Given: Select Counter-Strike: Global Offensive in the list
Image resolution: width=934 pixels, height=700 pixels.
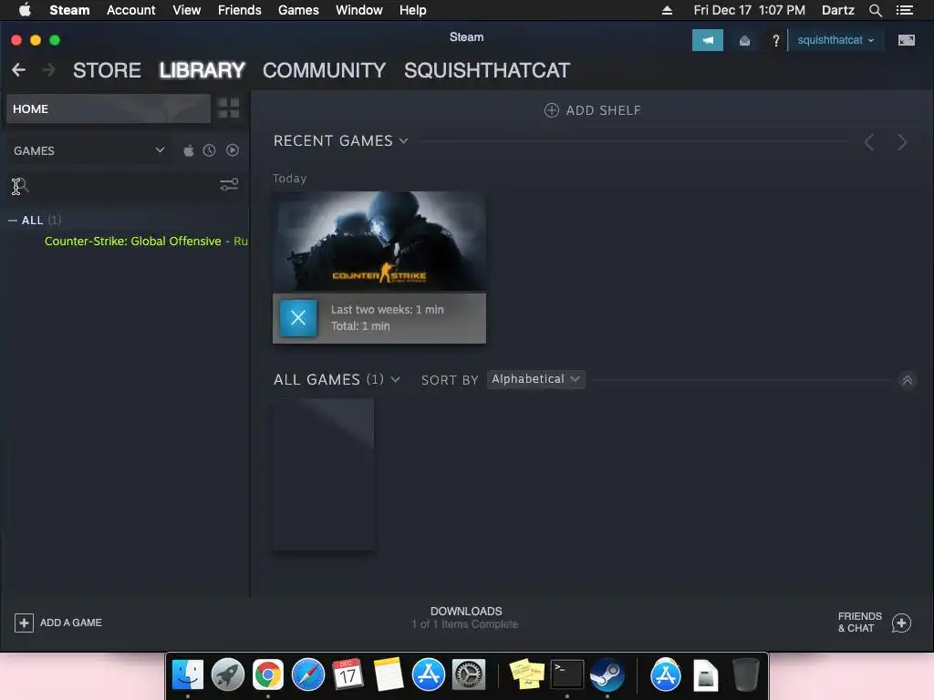Looking at the screenshot, I should [132, 241].
